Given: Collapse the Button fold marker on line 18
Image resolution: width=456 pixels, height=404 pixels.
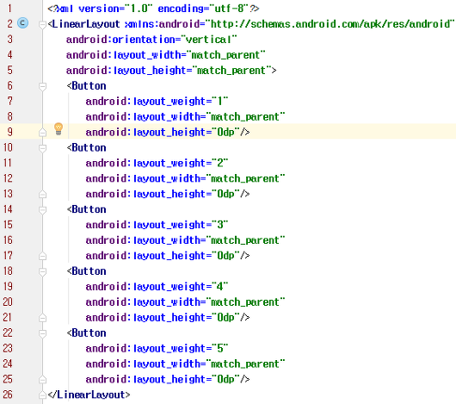Looking at the screenshot, I should pos(42,271).
